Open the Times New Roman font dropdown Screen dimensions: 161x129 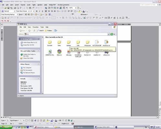(29, 11)
